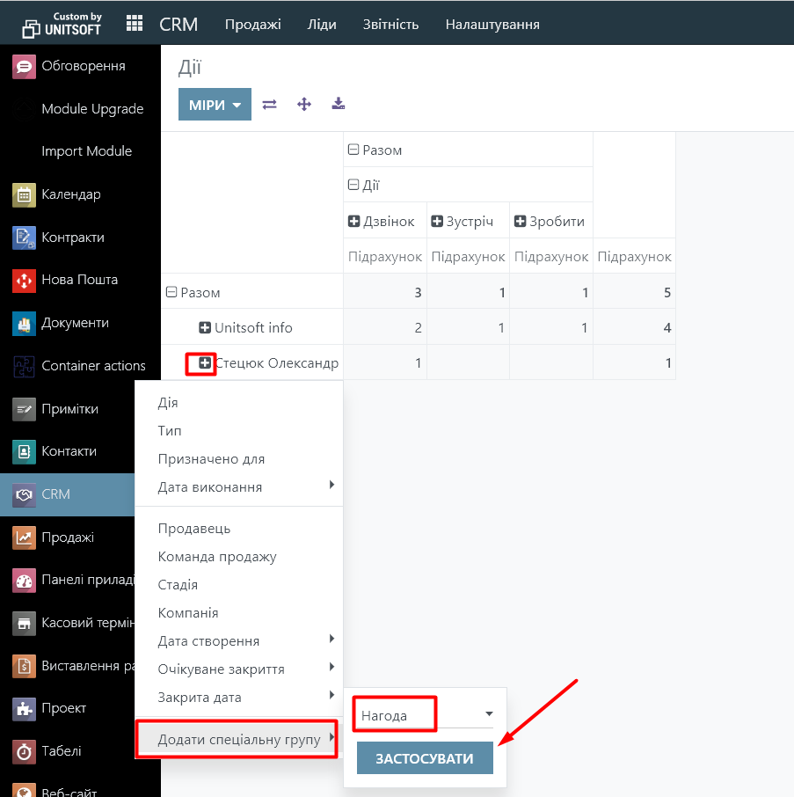Expand the Дзвінок column
This screenshot has height=797, width=794.
354,222
